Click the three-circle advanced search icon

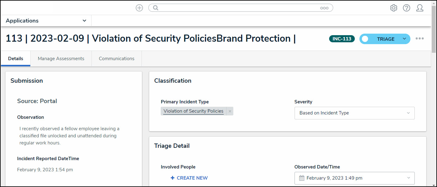point(324,8)
